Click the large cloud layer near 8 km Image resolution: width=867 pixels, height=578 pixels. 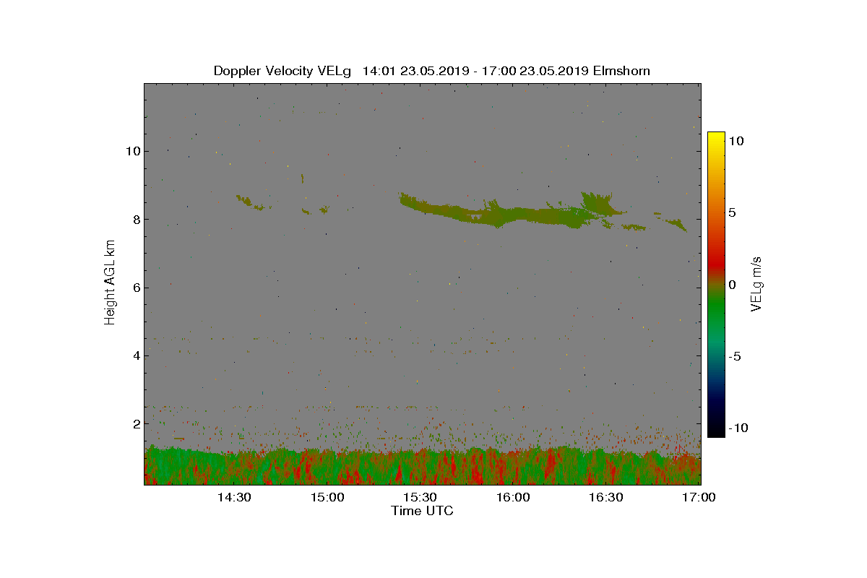[x=506, y=213]
